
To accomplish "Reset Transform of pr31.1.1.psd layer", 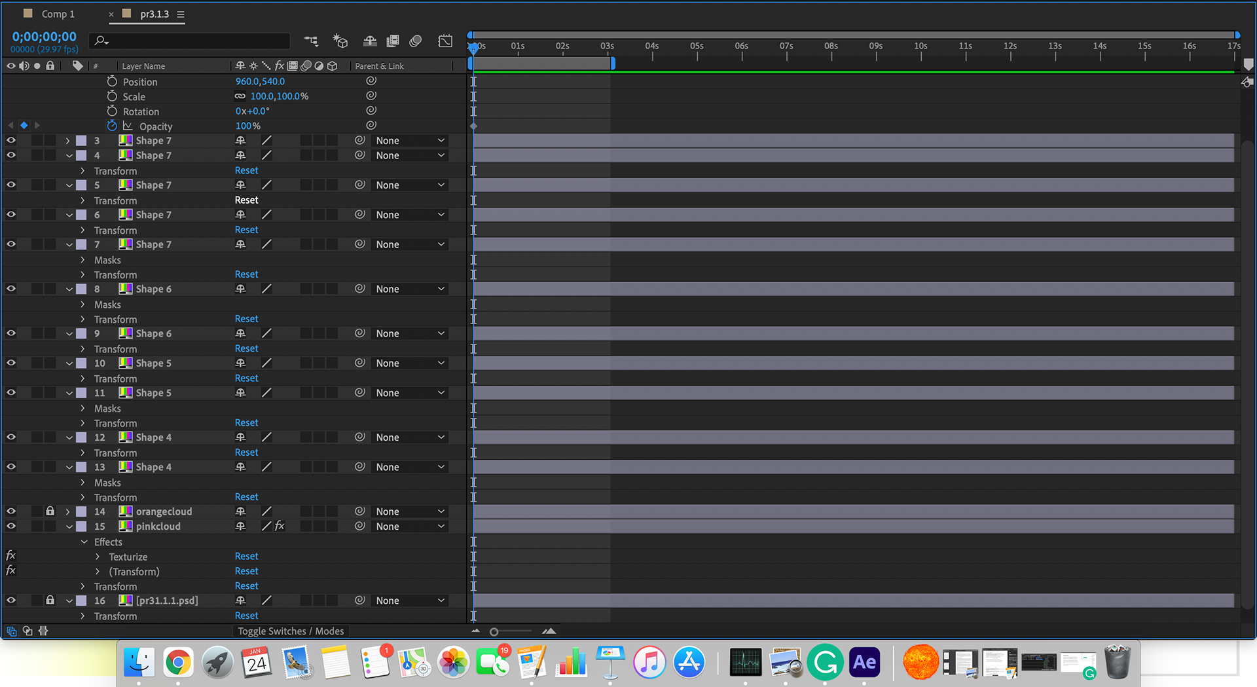I will pos(247,616).
